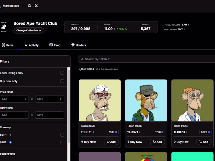Click the ETH symbol by Token #1814 price
Screen dimensions: 215x161
[x=187, y=132]
